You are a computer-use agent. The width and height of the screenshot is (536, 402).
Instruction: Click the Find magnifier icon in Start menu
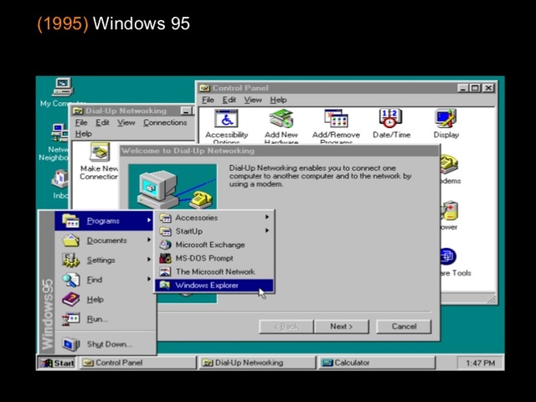(70, 280)
